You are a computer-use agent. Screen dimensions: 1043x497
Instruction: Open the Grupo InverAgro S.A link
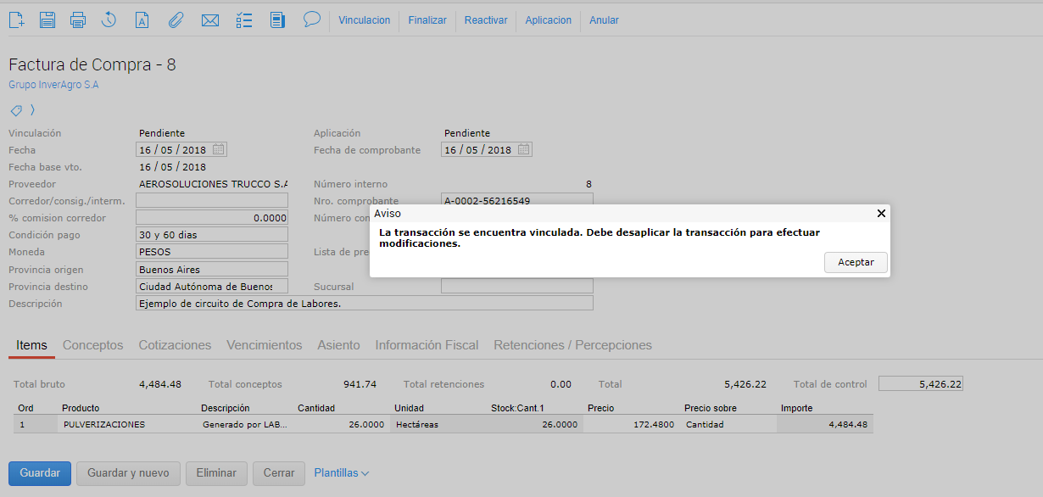click(x=53, y=85)
